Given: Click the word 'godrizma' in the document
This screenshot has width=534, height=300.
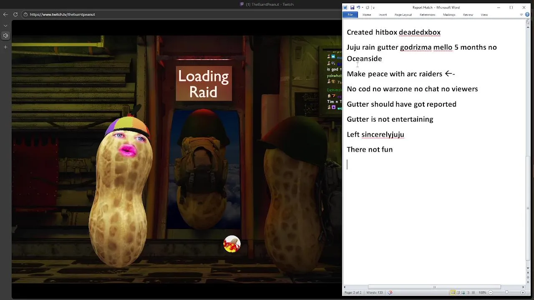Looking at the screenshot, I should pyautogui.click(x=416, y=47).
